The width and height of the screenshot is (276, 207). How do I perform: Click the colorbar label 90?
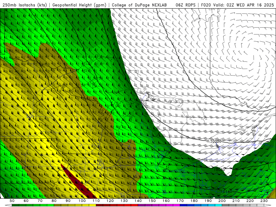[68, 201]
